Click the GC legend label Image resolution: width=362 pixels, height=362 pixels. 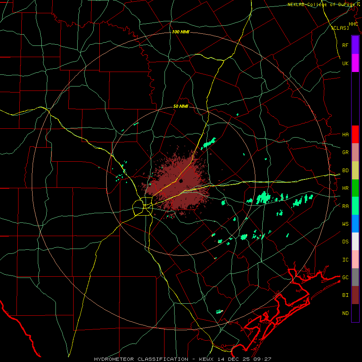point(346,277)
